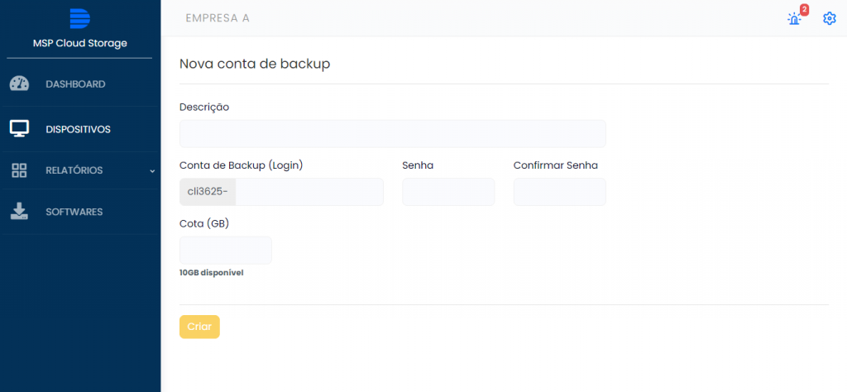This screenshot has height=392, width=847.
Task: Click the MSP Cloud Storage title text
Action: [x=79, y=43]
